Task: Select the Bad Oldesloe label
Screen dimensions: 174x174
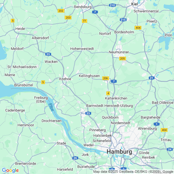Action: (x=163, y=103)
